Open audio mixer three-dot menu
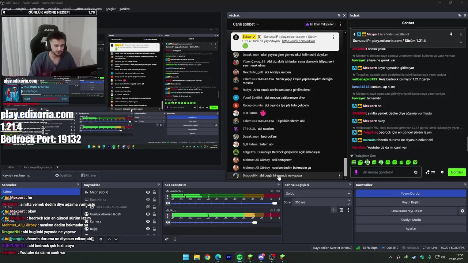This screenshot has width=468, height=263. [x=175, y=239]
